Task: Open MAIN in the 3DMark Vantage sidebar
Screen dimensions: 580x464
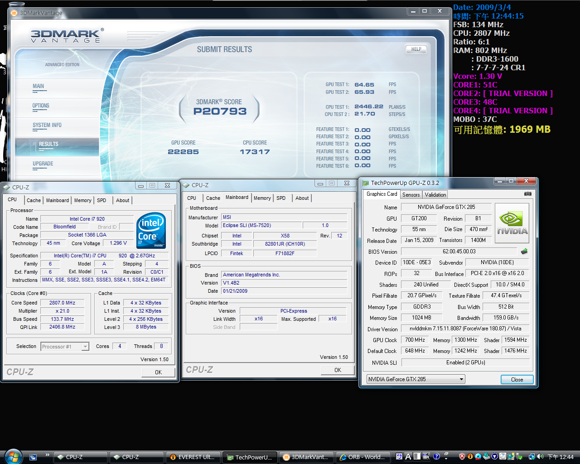Action: pos(39,86)
